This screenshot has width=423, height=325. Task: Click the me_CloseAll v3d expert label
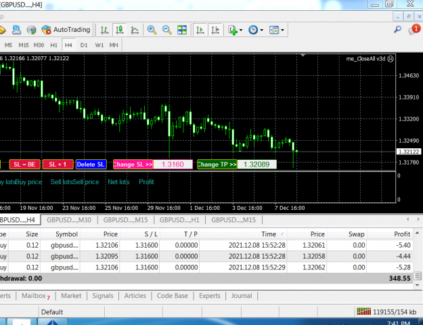point(370,59)
